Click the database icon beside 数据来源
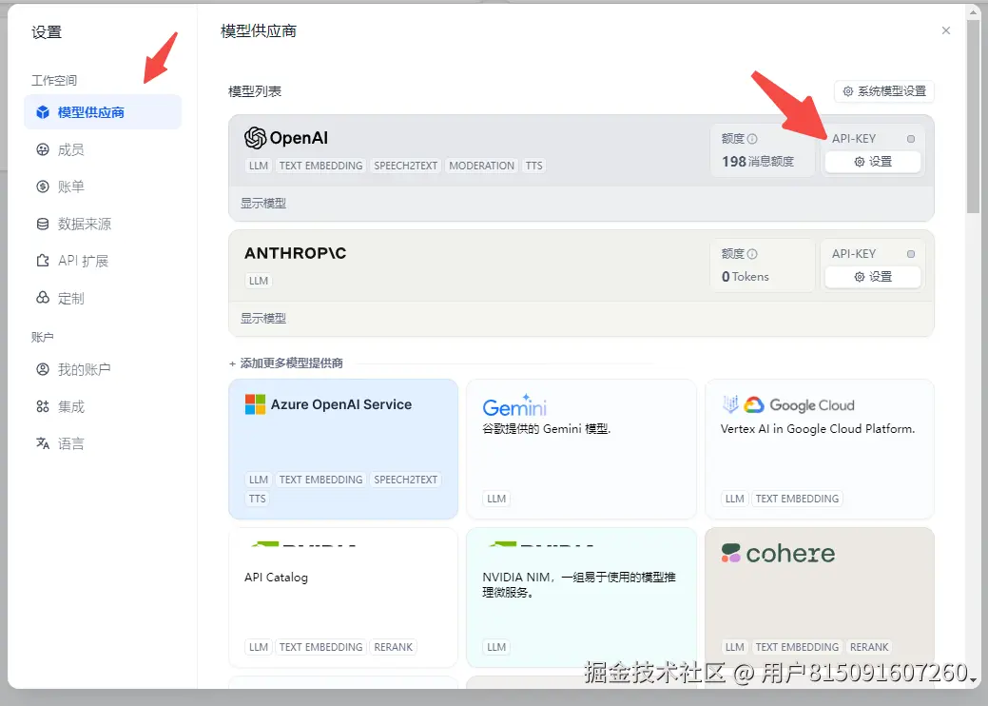This screenshot has width=988, height=706. point(43,224)
